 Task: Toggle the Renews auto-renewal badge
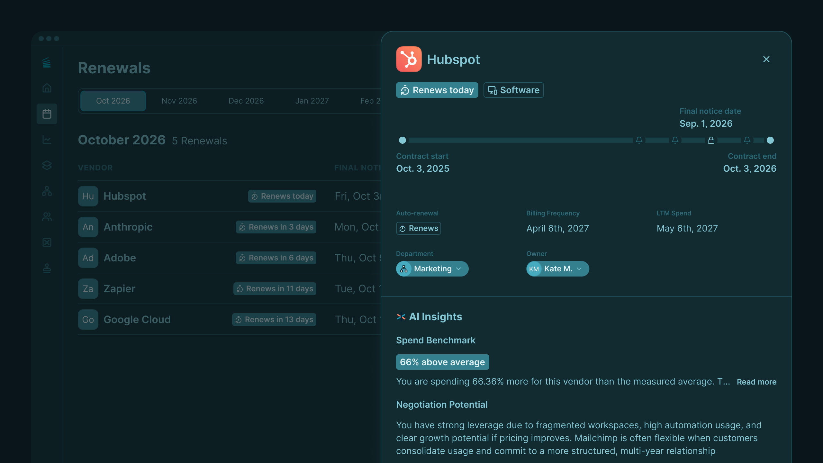(418, 228)
